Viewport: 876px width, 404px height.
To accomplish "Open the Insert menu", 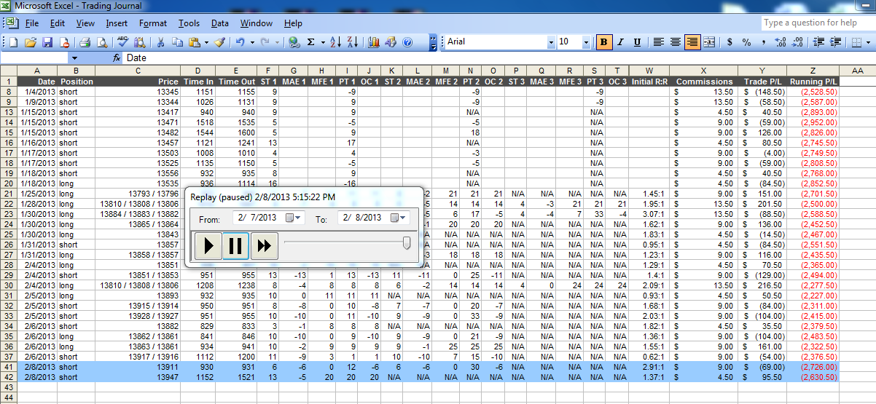I will (x=117, y=23).
